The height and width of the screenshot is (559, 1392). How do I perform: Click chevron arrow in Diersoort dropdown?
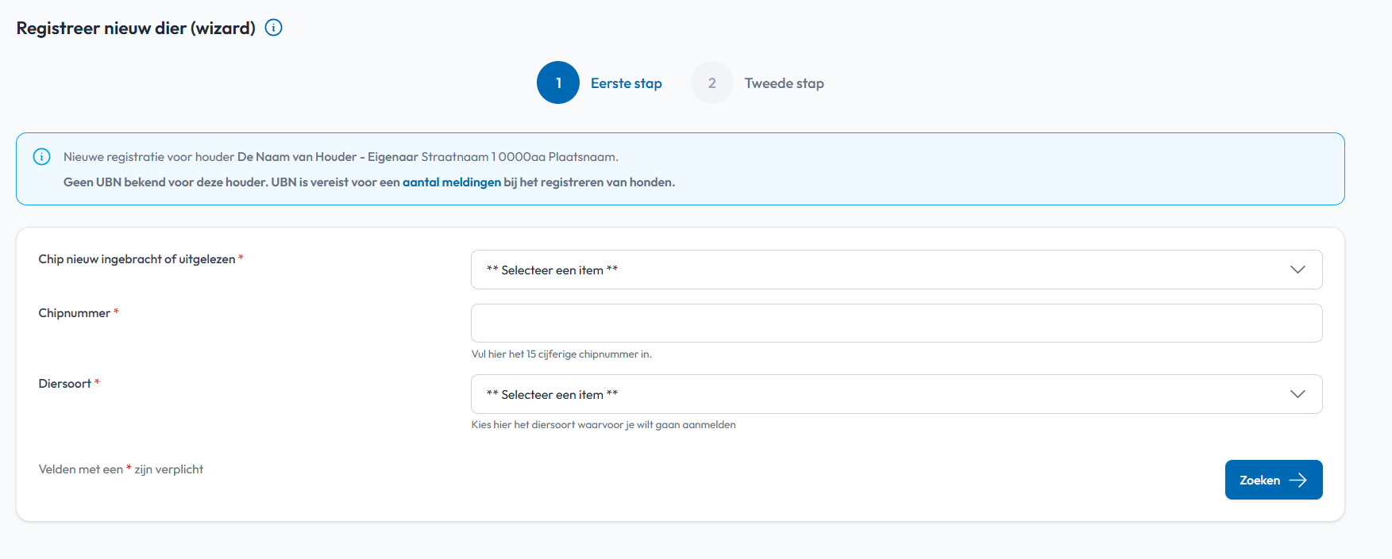pyautogui.click(x=1298, y=394)
